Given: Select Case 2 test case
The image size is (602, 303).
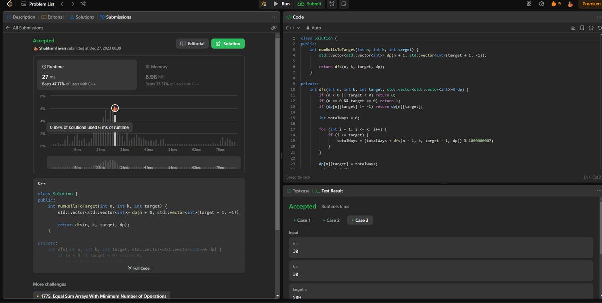Looking at the screenshot, I should 331,220.
